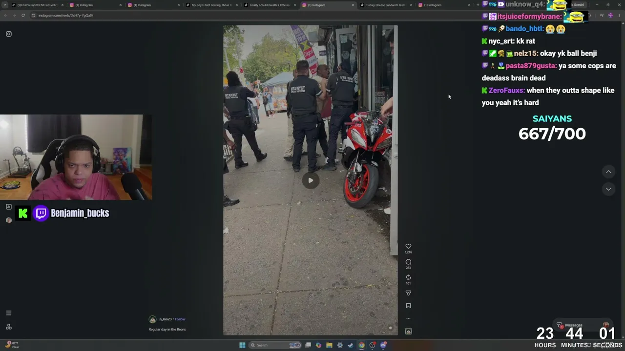This screenshot has width=625, height=351.
Task: Click the SAIYANS 667/700 goal counter
Action: pos(552,128)
